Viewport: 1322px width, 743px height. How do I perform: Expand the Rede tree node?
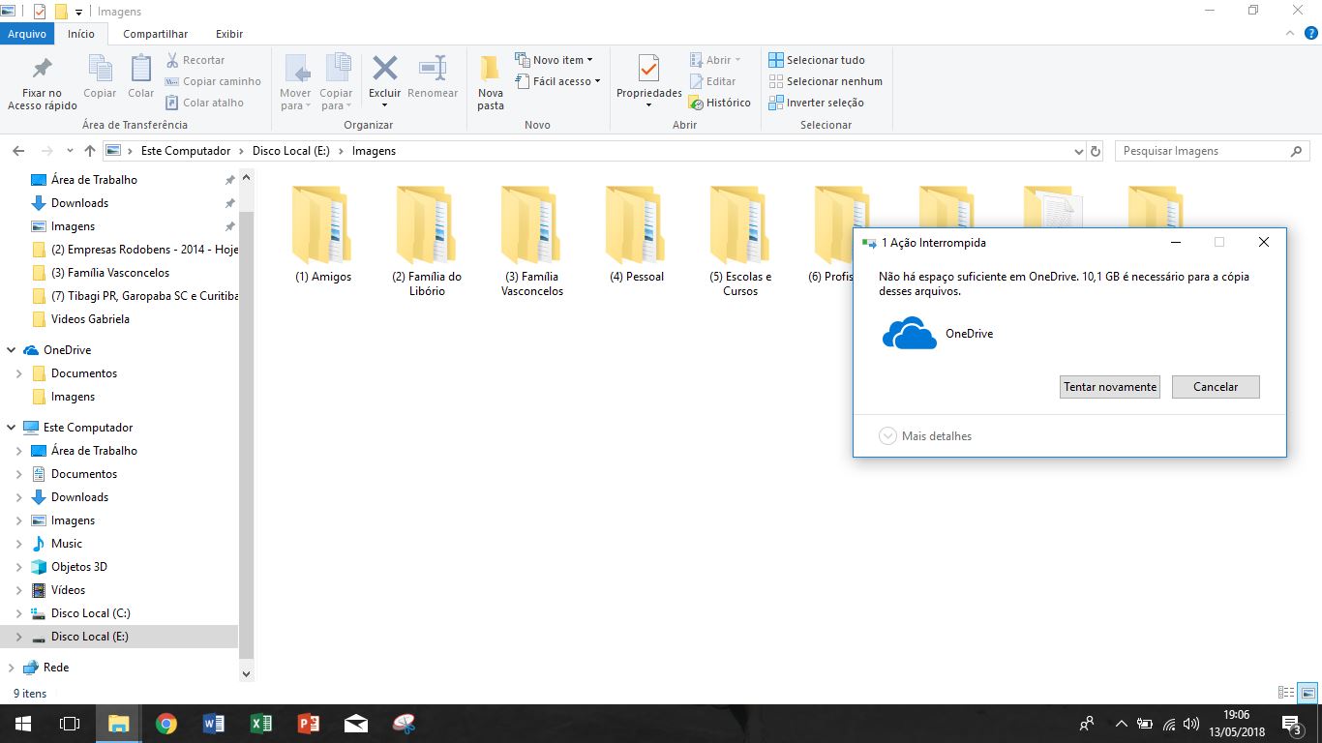pos(12,668)
